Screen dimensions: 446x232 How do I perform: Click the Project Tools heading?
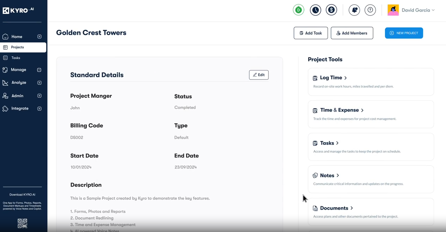pos(325,60)
